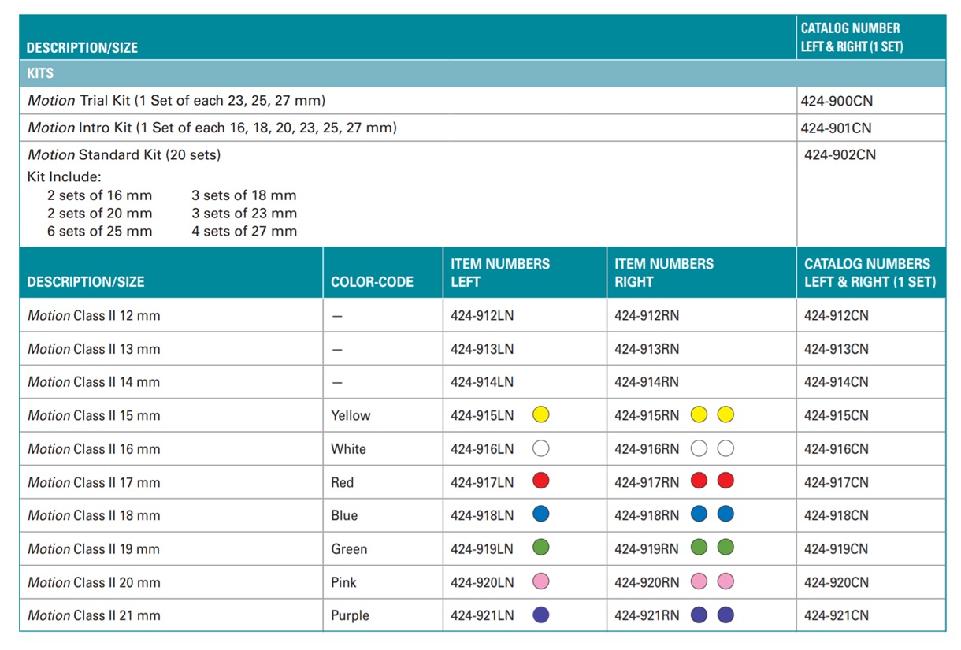Click the 'Kit Include:' label
The width and height of the screenshot is (961, 650).
click(65, 177)
